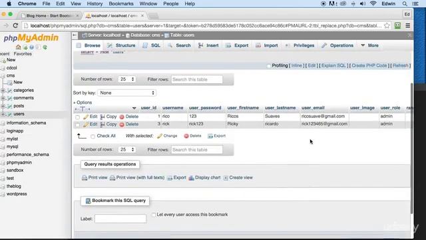Open macOS Notification Center icon
The image size is (426, 240).
(415, 4)
